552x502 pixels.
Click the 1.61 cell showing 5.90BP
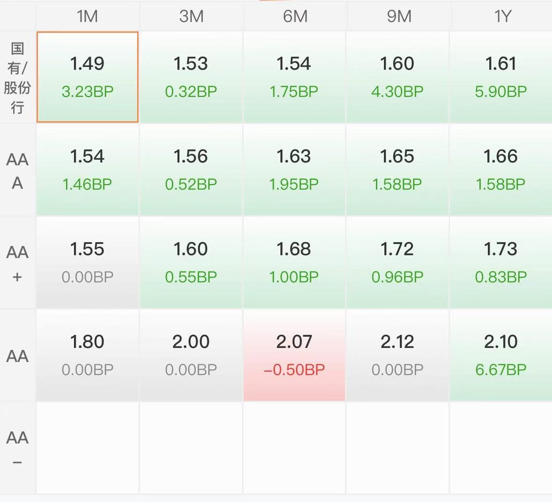click(x=501, y=77)
